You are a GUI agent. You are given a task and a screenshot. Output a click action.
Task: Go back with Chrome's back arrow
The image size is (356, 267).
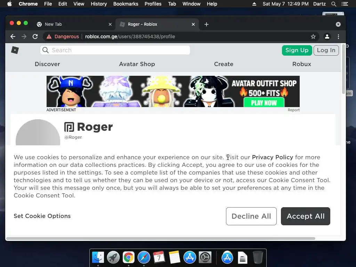[13, 37]
